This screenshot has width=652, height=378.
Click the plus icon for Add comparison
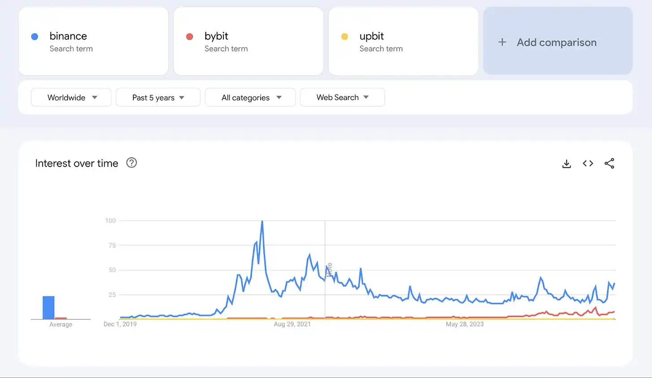tap(502, 42)
